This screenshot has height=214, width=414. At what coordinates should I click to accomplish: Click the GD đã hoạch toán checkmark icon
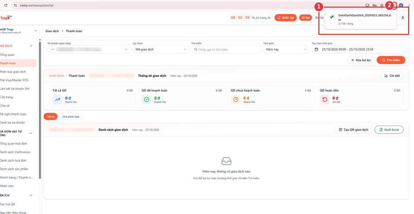tap(147, 100)
